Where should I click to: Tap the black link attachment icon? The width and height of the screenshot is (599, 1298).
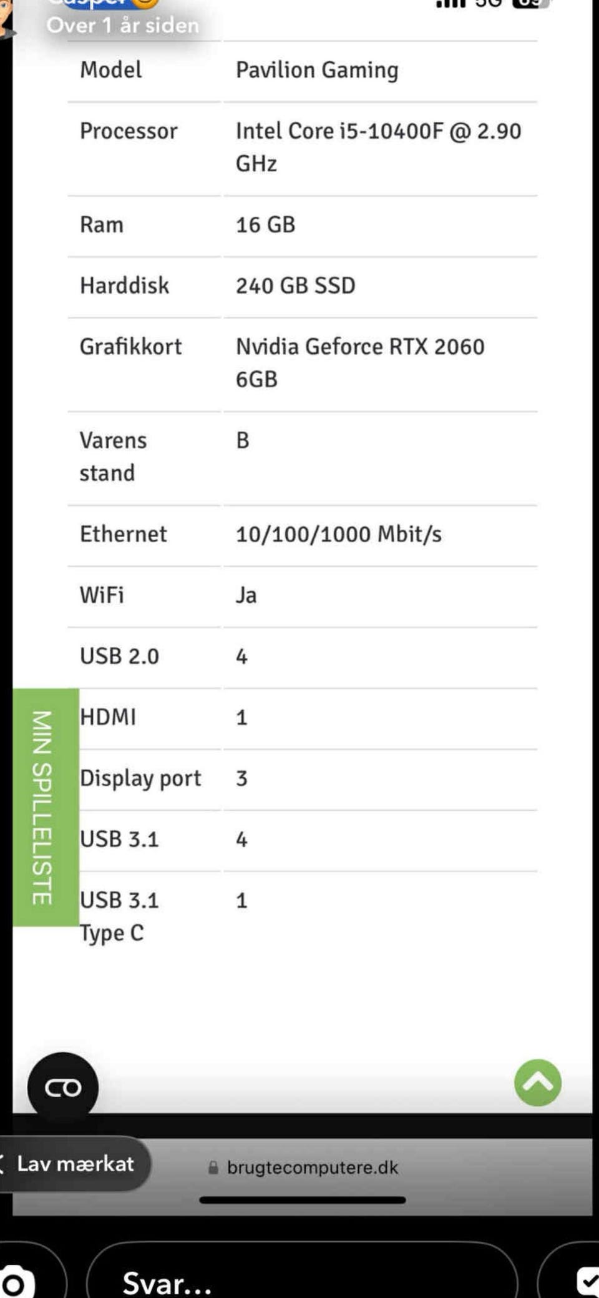click(x=62, y=1087)
